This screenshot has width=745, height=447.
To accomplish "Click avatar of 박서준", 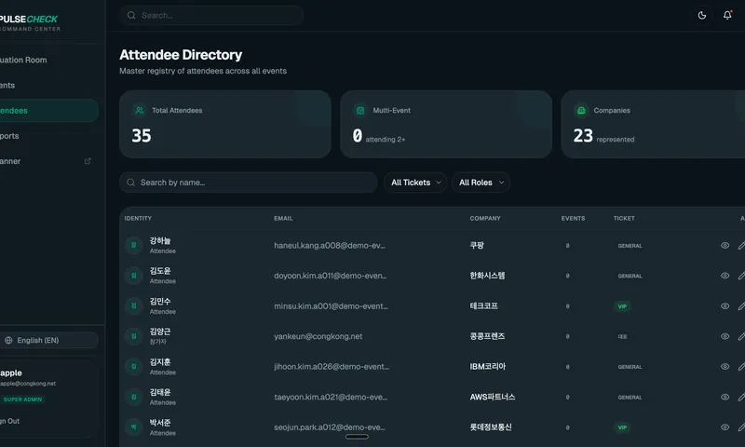I will click(133, 427).
